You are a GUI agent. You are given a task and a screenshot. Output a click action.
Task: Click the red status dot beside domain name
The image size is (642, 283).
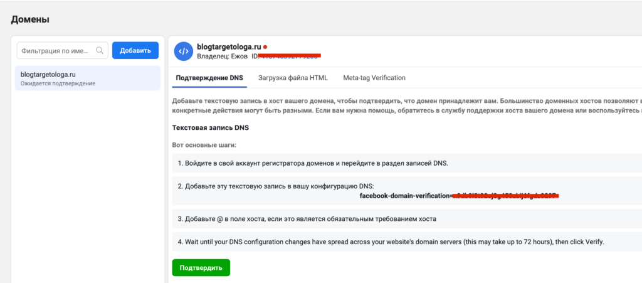(265, 46)
